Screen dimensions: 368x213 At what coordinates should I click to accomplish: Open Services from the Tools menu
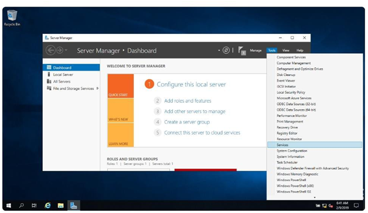tap(315, 145)
